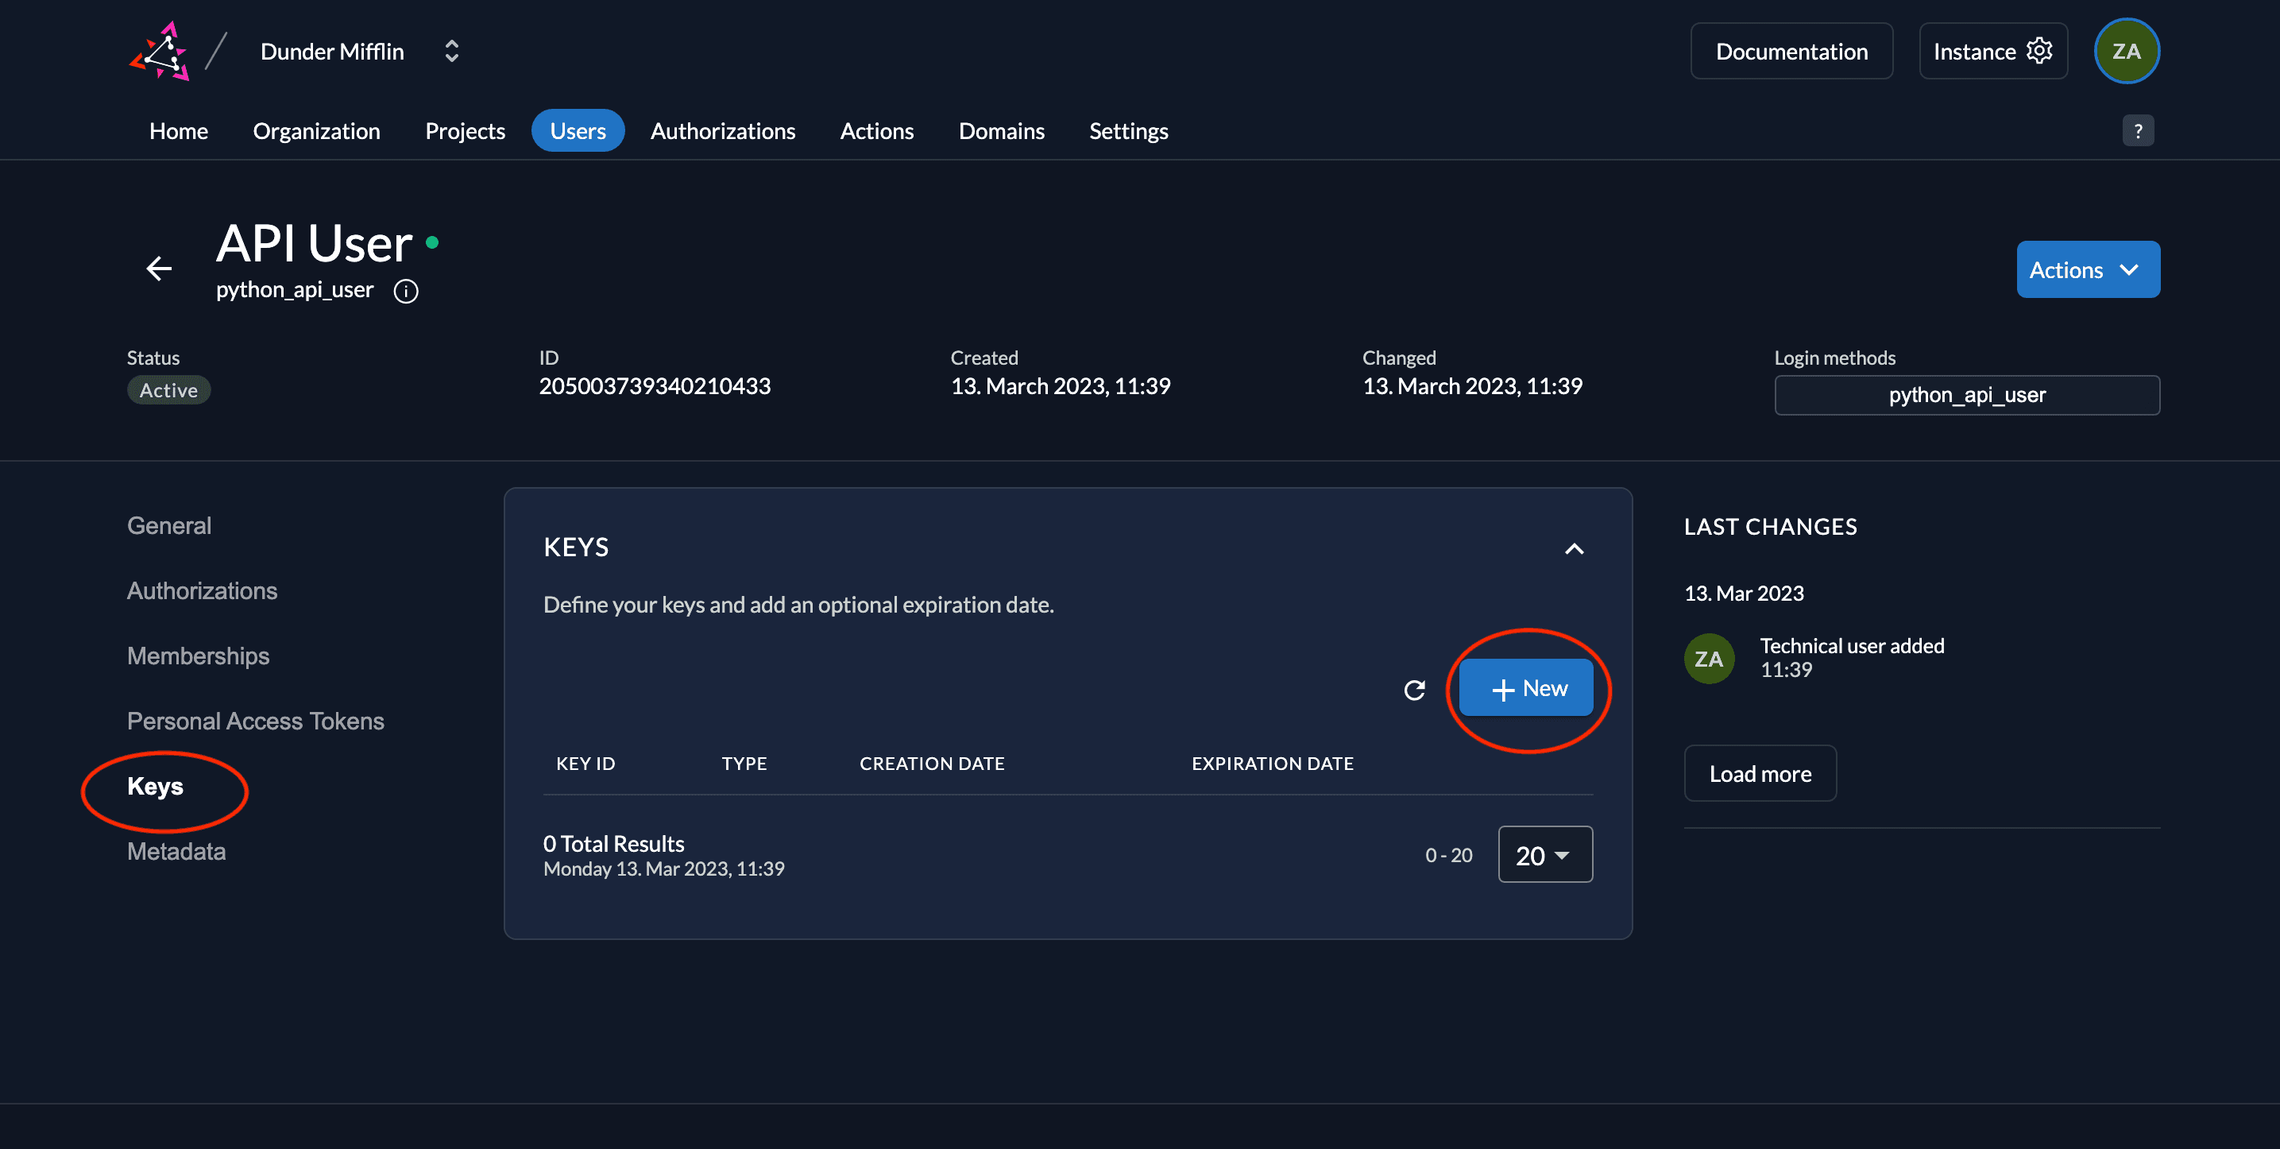This screenshot has height=1149, width=2280.
Task: Open the Dunder Mifflin organization switcher
Action: [450, 52]
